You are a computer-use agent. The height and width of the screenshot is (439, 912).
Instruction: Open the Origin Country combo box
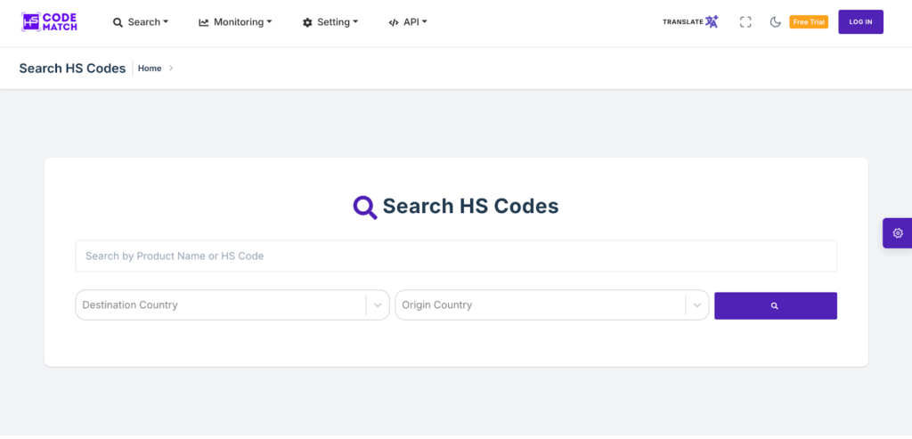539,305
